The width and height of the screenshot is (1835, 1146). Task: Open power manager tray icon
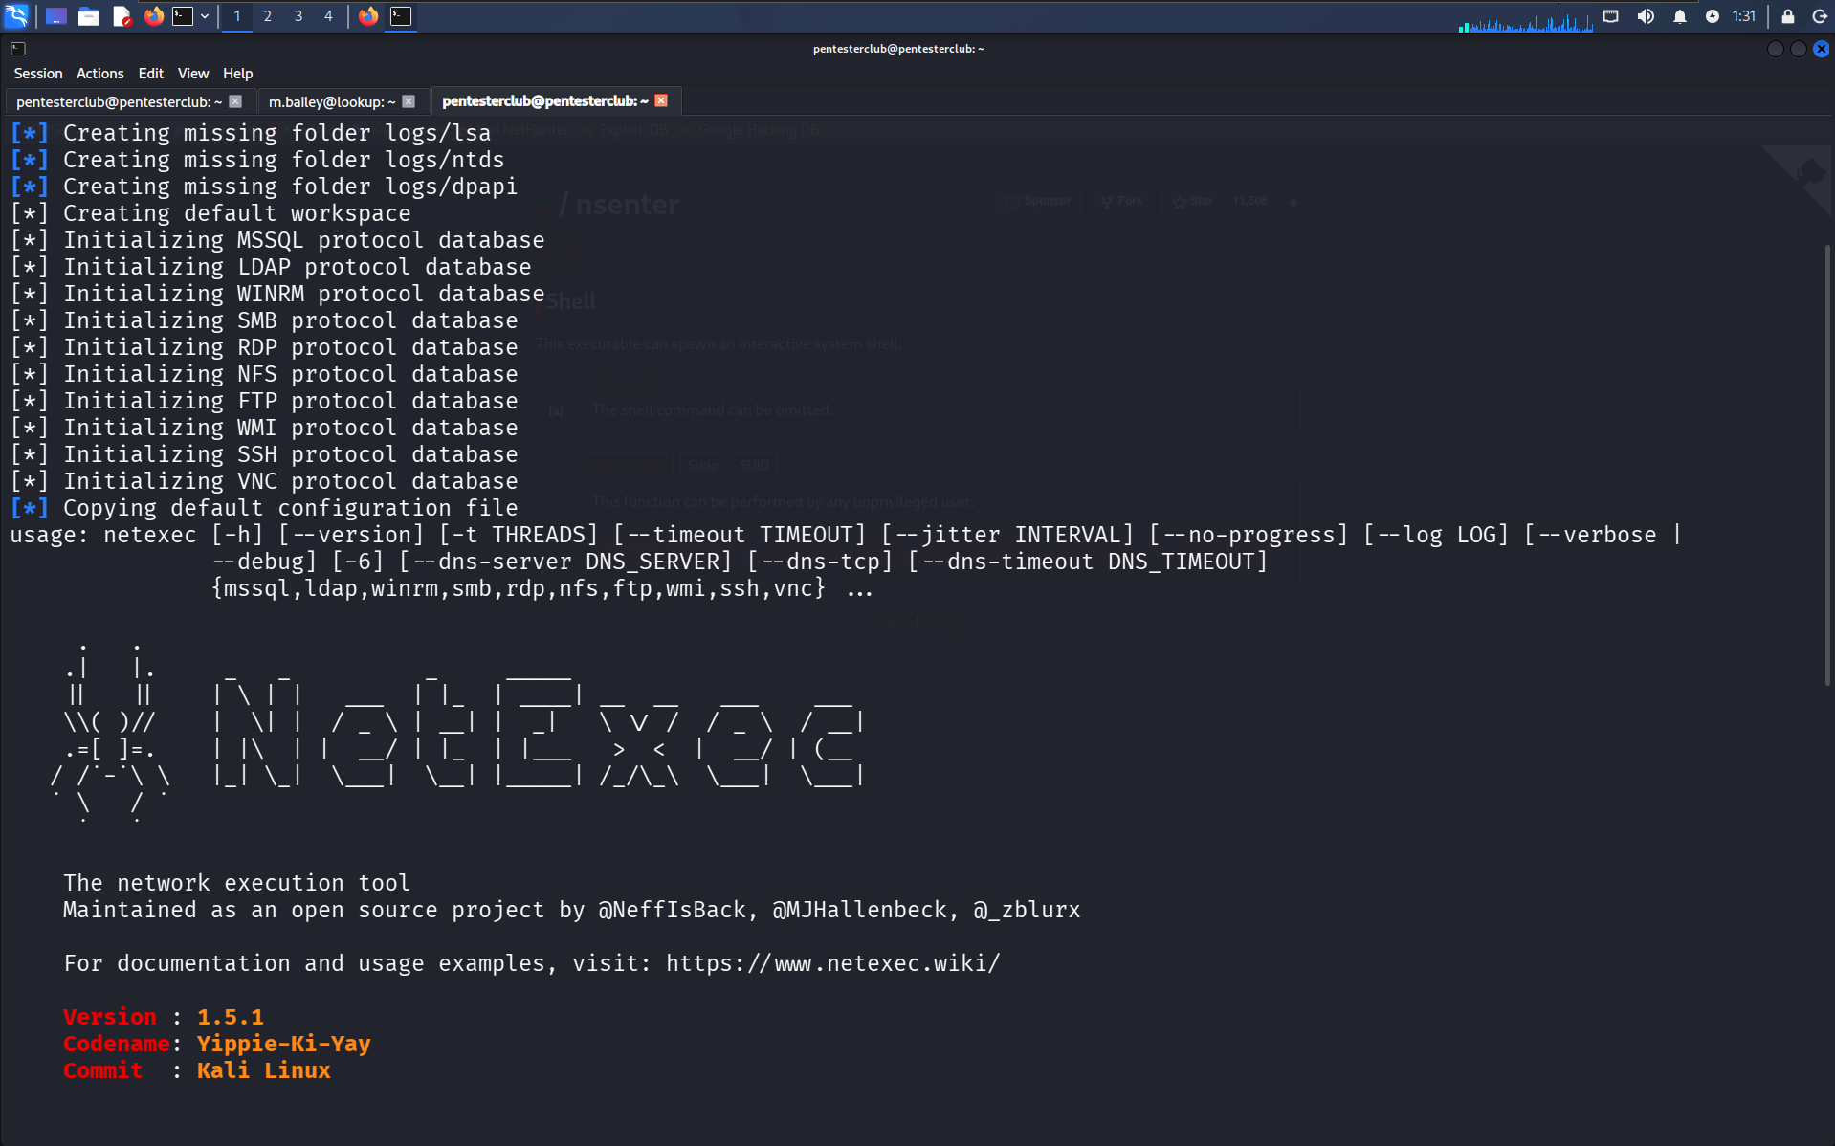tap(1713, 16)
